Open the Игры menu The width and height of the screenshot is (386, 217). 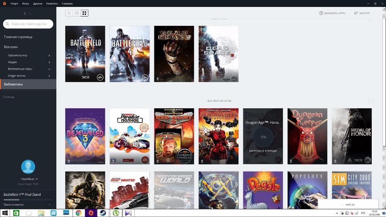pyautogui.click(x=25, y=3)
